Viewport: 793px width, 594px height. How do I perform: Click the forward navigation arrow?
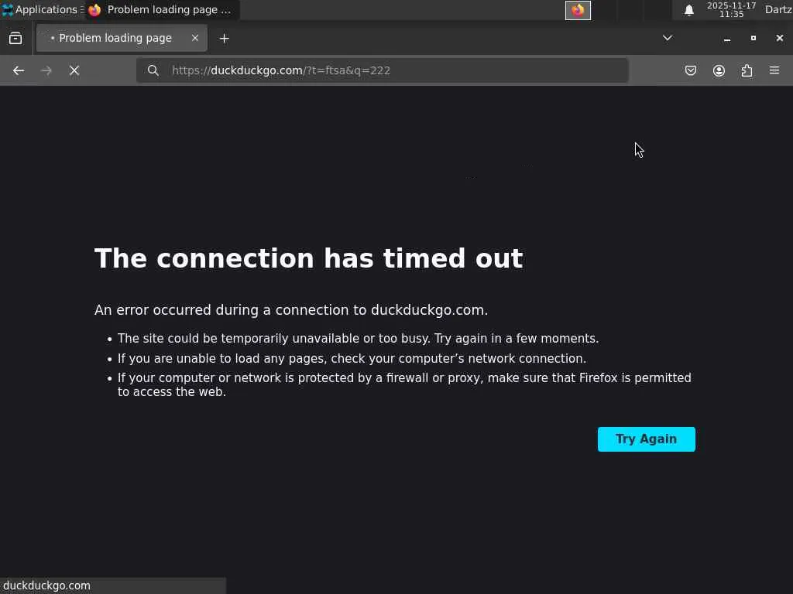point(46,70)
